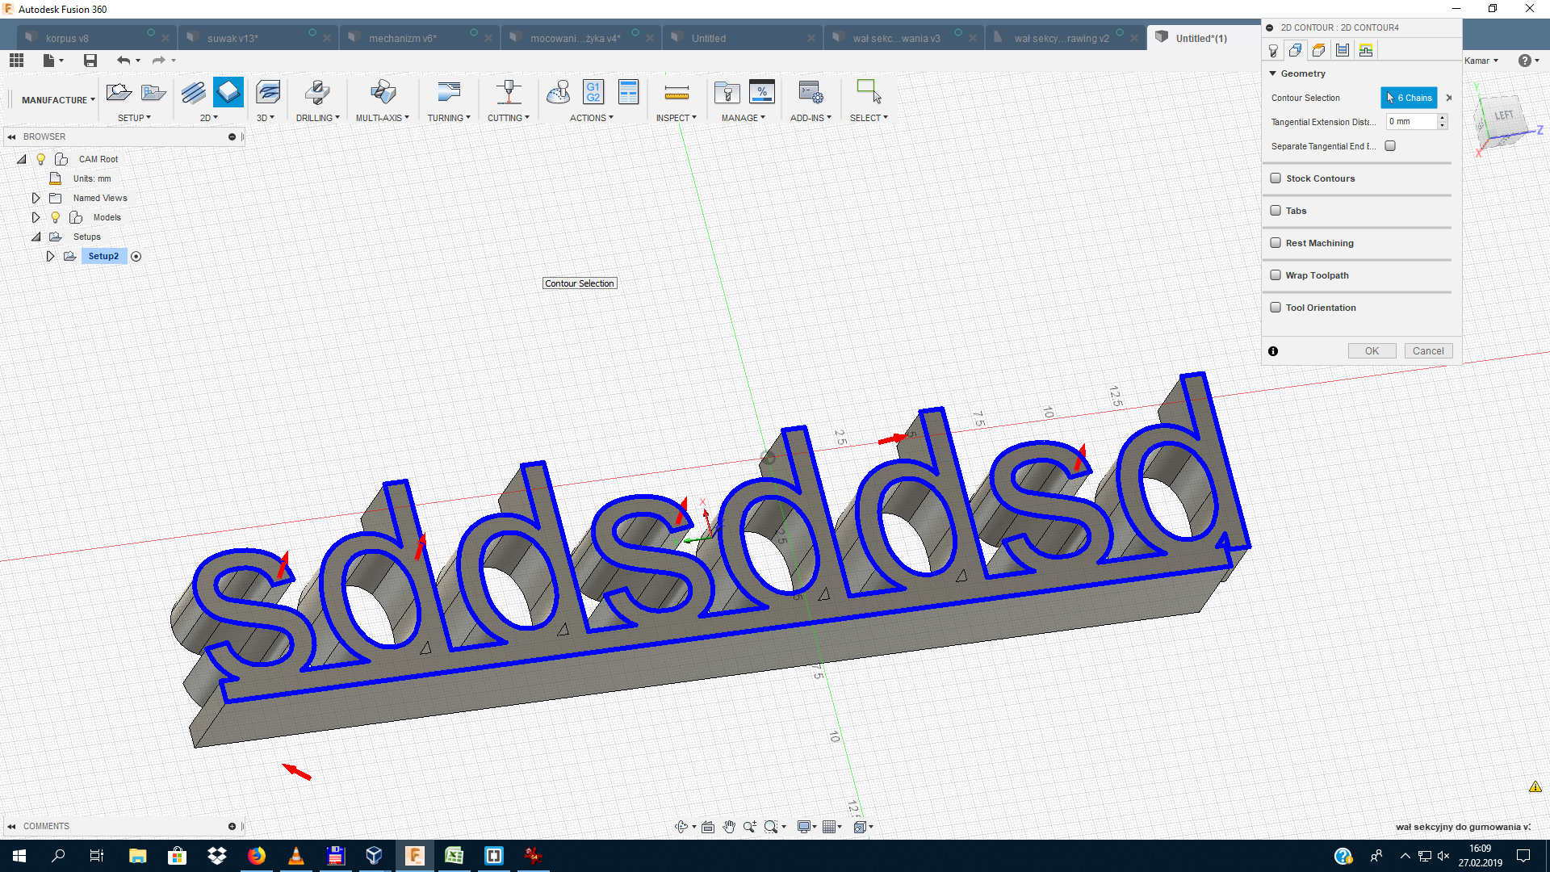The width and height of the screenshot is (1550, 872).
Task: Clear the contour selection with X
Action: 1449,98
